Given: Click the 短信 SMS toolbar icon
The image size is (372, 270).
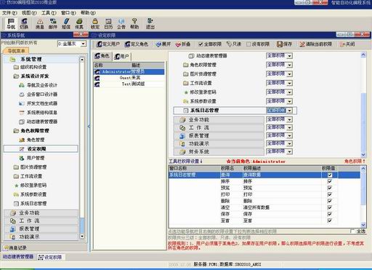Looking at the screenshot, I should tap(66, 23).
